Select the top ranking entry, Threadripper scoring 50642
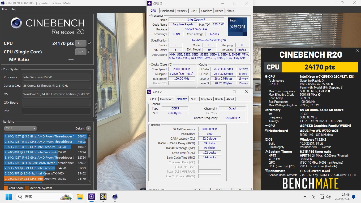The height and width of the screenshot is (203, 361). 45,136
